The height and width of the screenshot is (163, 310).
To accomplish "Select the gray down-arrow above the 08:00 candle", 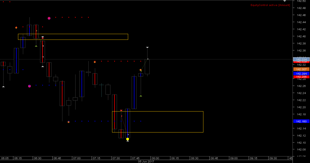I will click(147, 47).
